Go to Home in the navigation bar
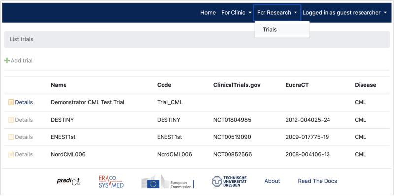The image size is (394, 196). [208, 13]
